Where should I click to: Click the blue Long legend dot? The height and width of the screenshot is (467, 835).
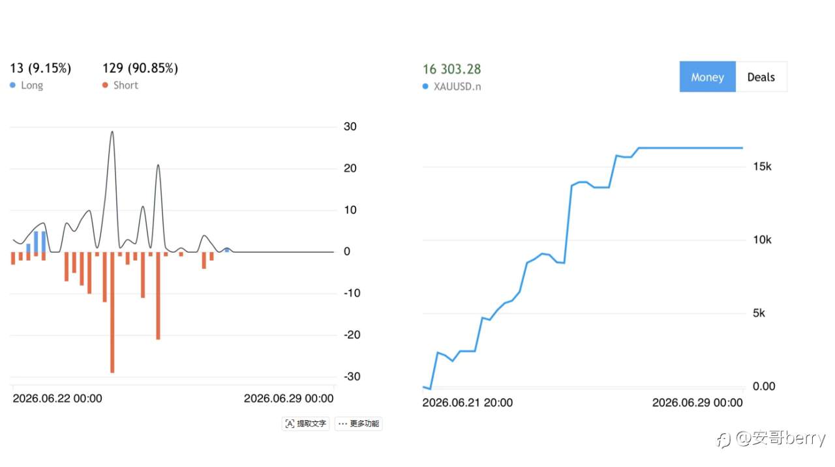click(12, 85)
